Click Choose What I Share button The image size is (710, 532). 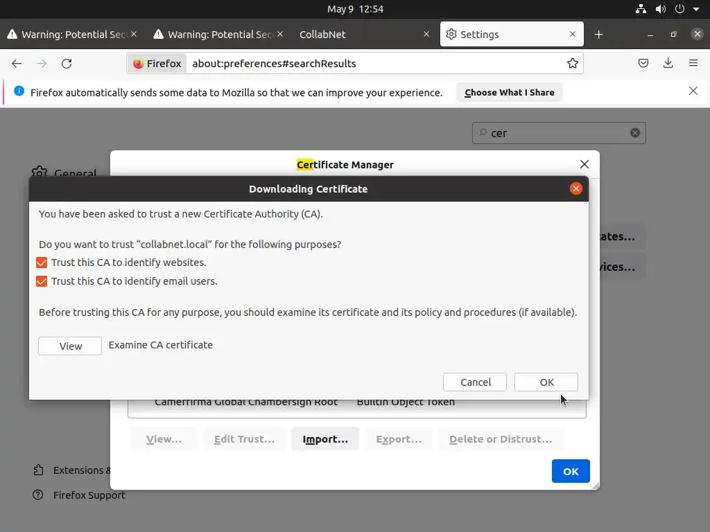[509, 92]
